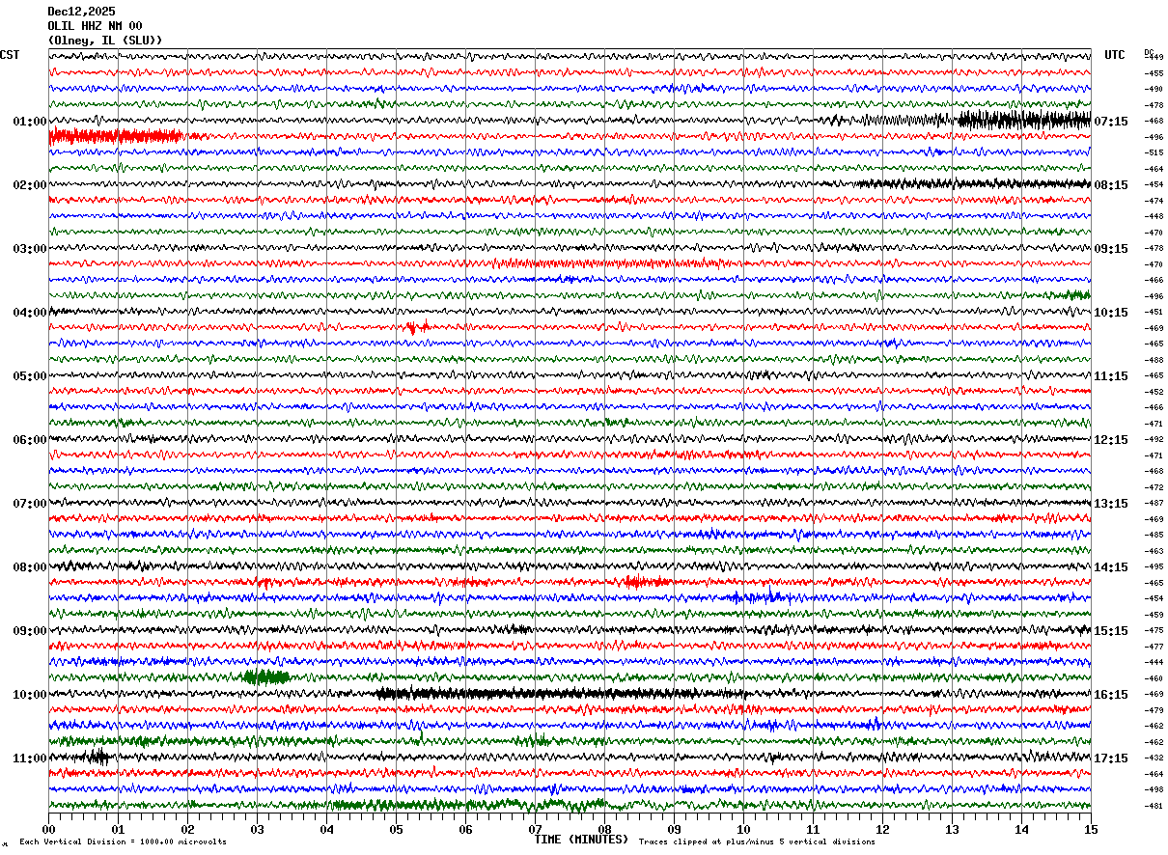
Task: Select the 07:00 CST row label
Action: [29, 504]
